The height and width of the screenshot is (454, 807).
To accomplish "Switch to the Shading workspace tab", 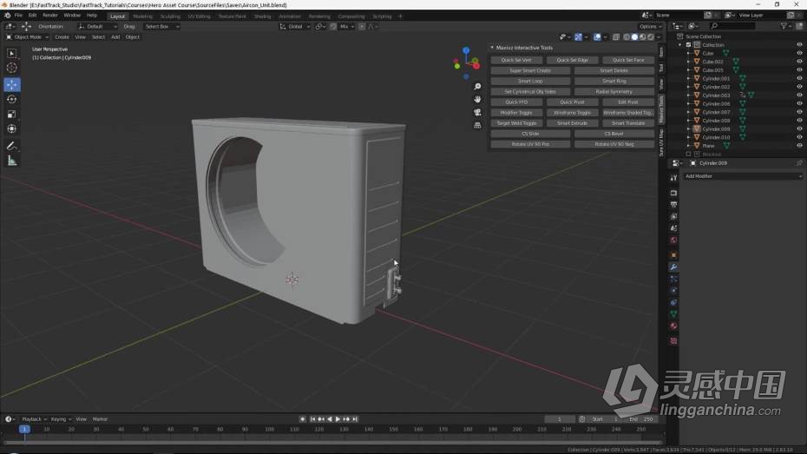I will point(262,16).
